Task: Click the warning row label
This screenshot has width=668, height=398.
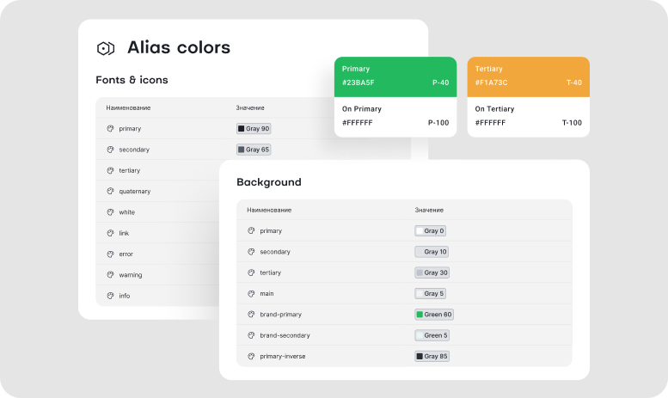Action: [131, 275]
